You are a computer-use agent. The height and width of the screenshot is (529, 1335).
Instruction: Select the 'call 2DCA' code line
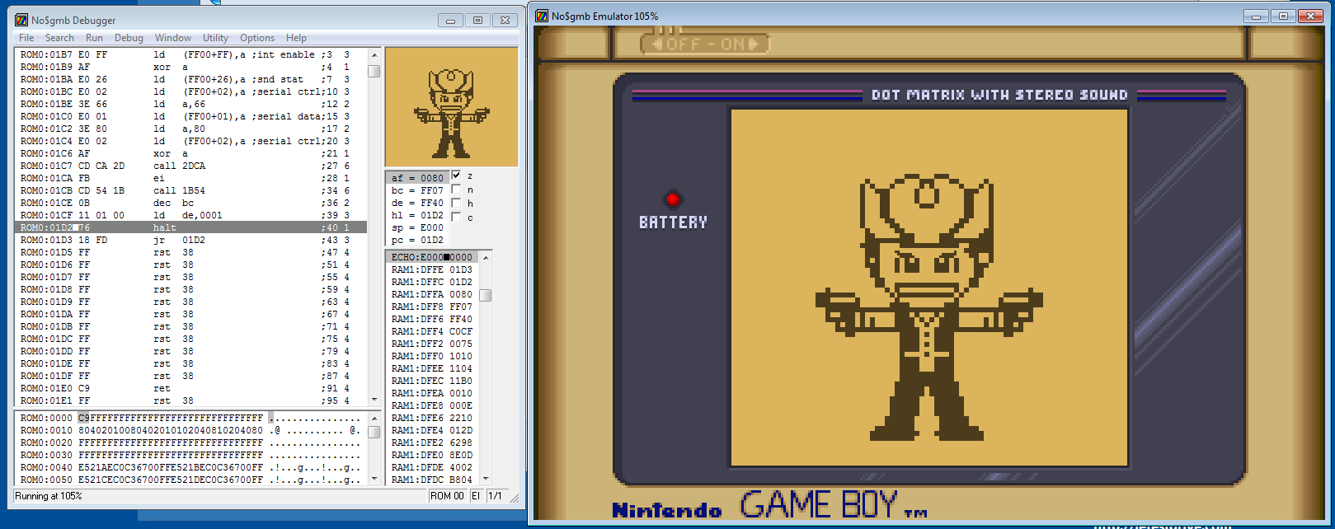point(190,166)
